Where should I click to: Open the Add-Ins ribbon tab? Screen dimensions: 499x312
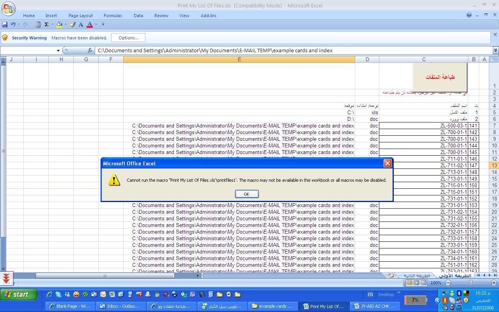(209, 16)
